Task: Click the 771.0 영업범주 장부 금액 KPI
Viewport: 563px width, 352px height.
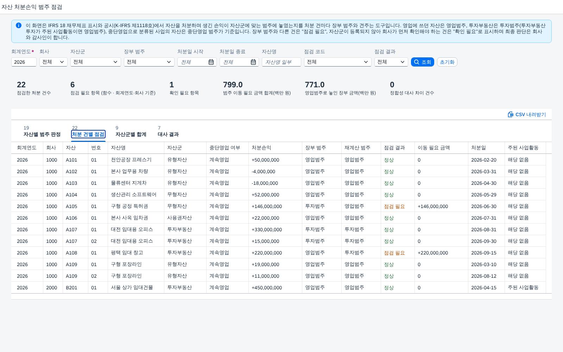Action: click(315, 84)
